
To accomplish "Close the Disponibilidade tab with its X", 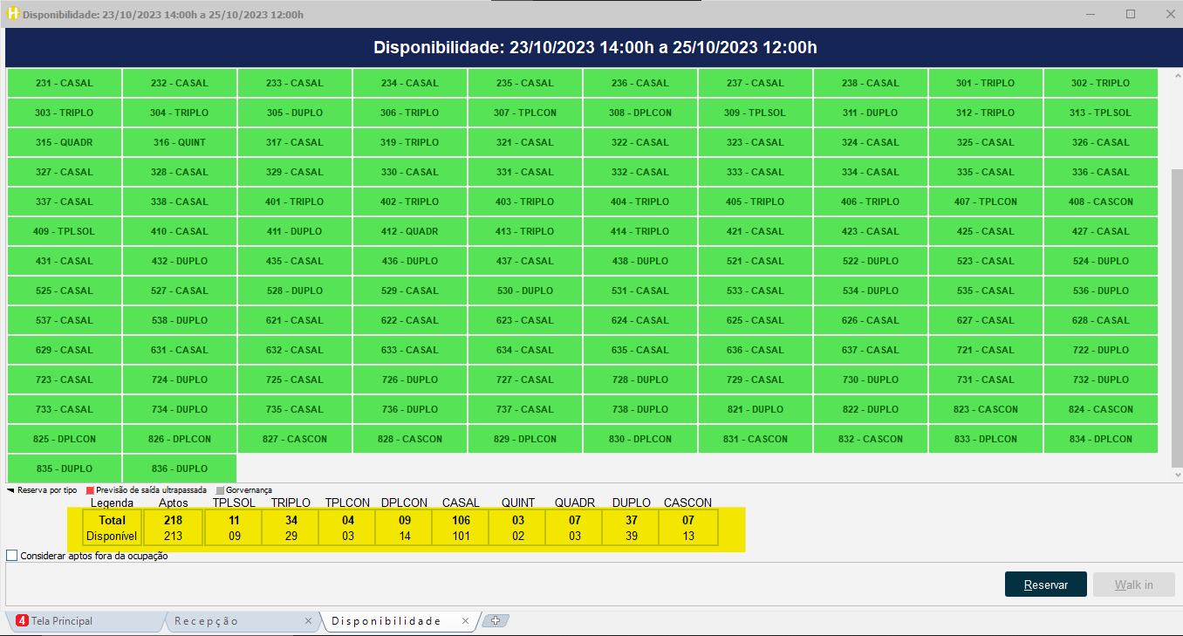I will coord(466,621).
